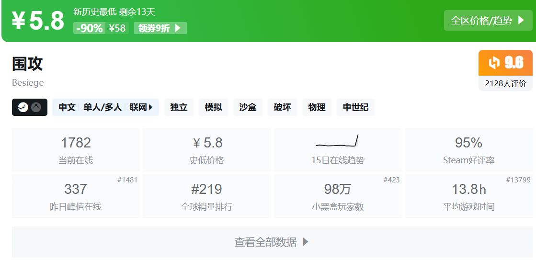This screenshot has height=260, width=536.
Task: Open the 9.6 Heybox score badge
Action: (505, 63)
